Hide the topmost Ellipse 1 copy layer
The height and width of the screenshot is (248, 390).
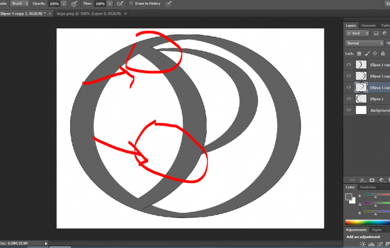[349, 65]
